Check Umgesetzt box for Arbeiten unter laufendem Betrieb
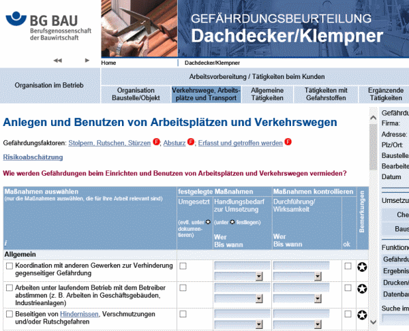The image size is (409, 331). (x=183, y=289)
